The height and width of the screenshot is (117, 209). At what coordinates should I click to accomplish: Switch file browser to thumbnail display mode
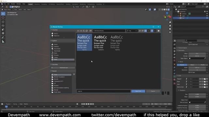[x=146, y=31]
